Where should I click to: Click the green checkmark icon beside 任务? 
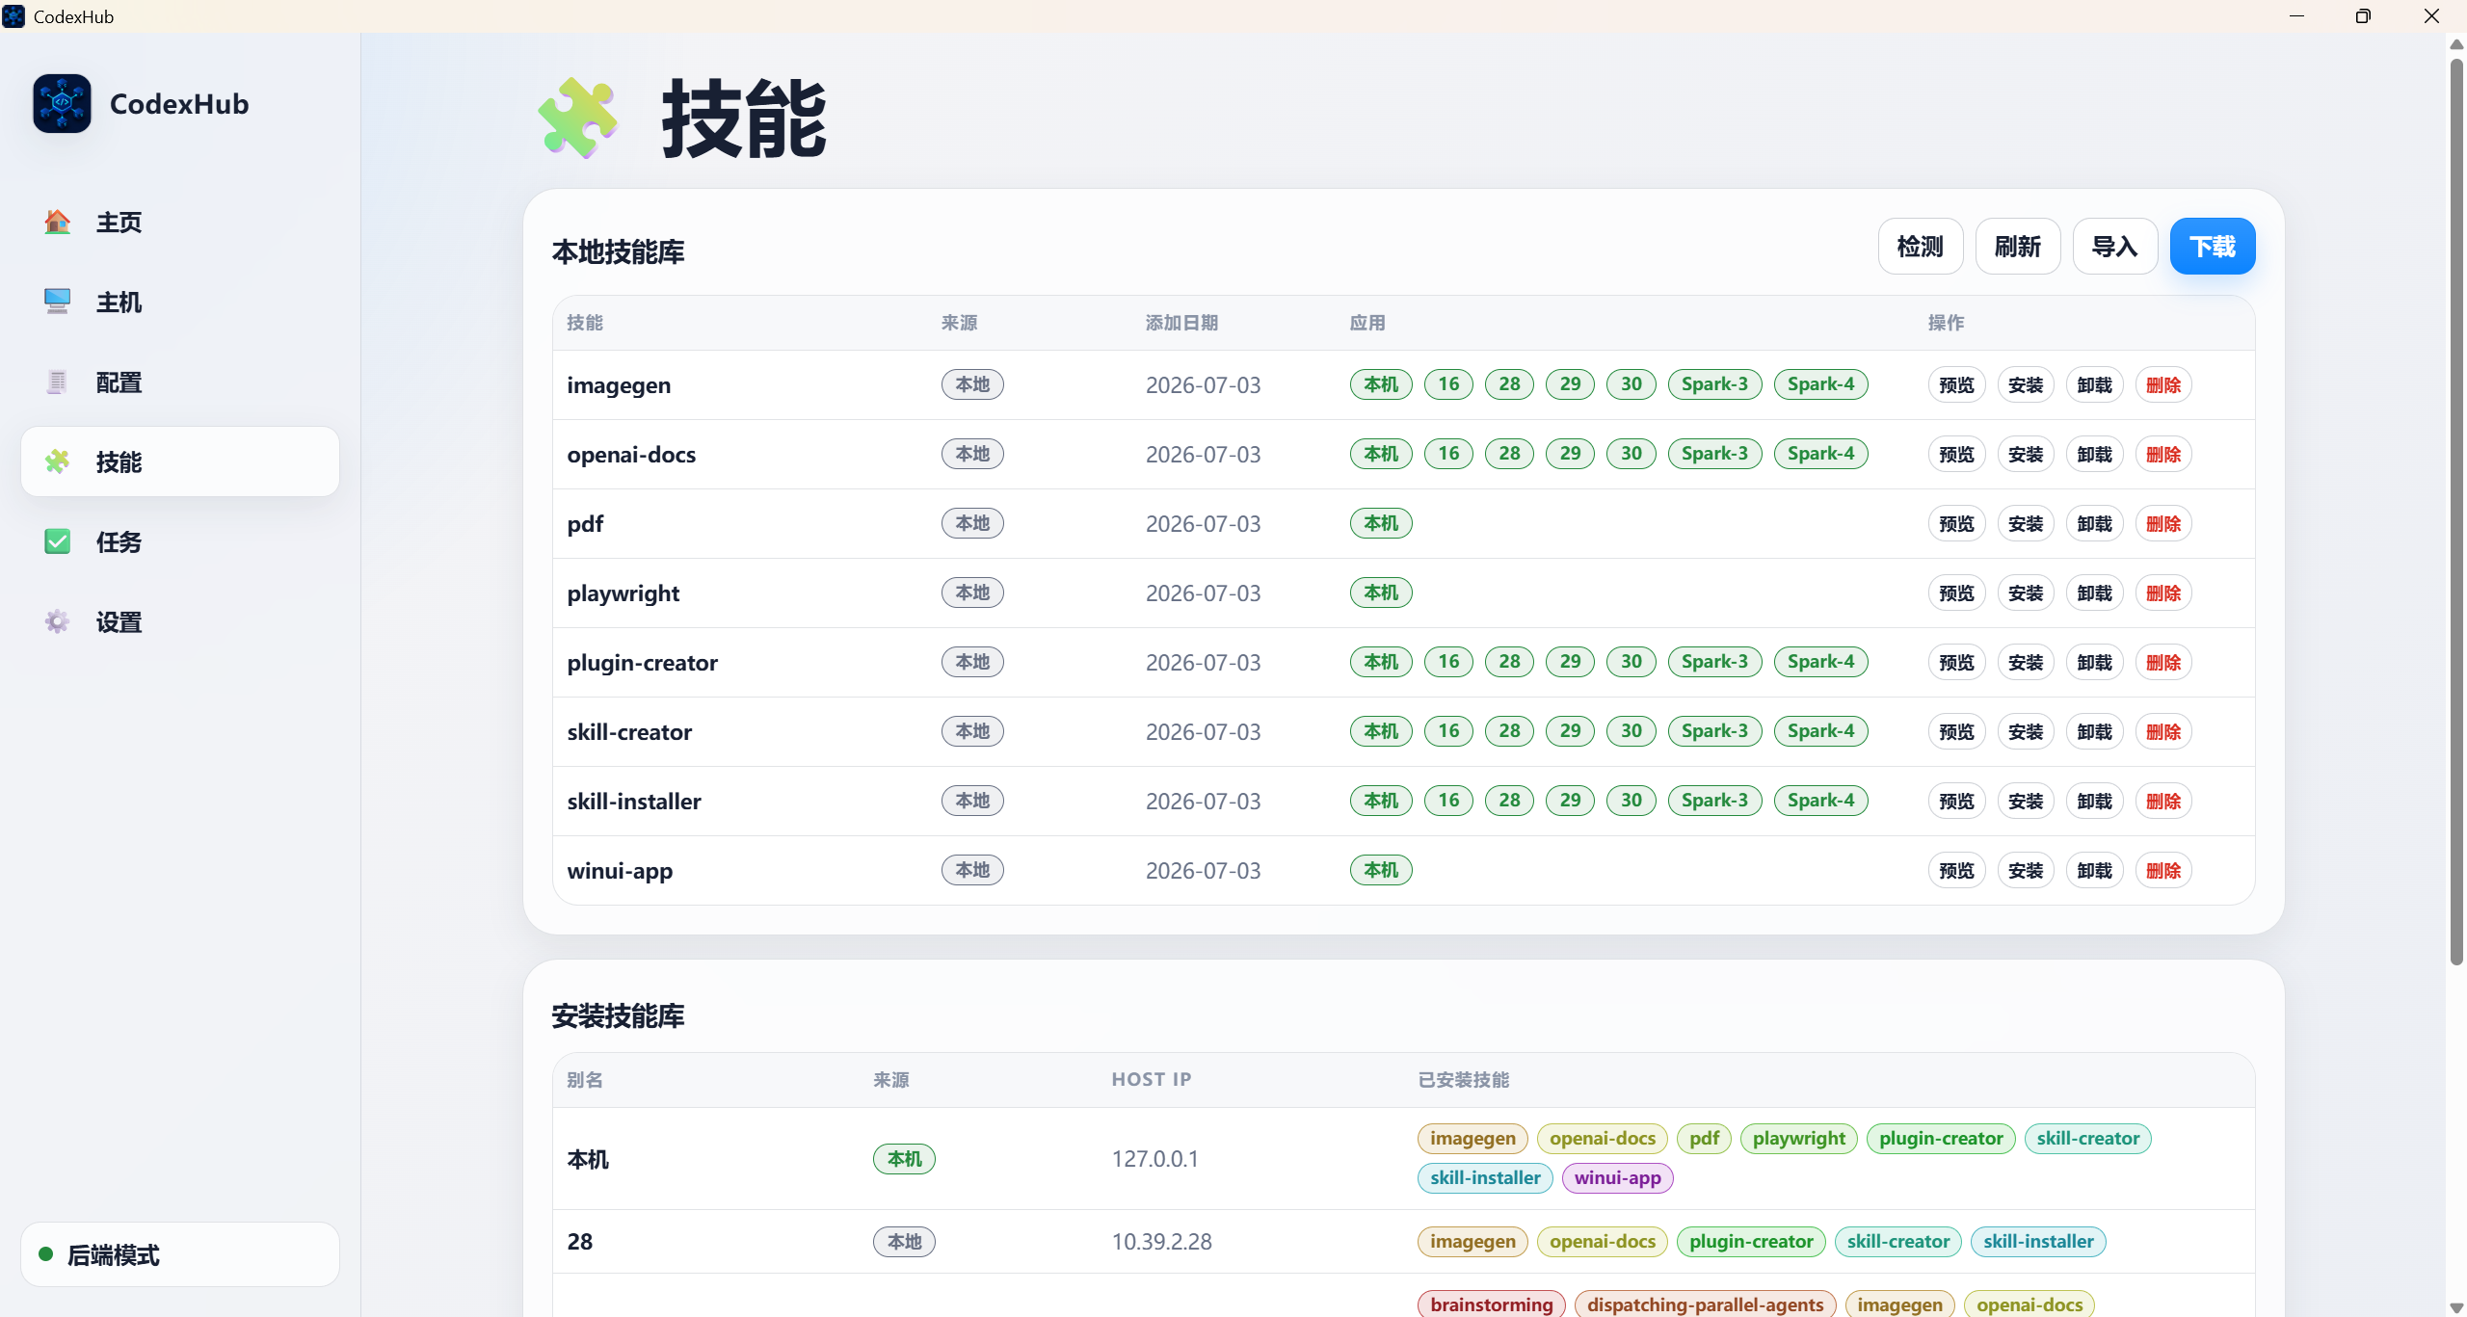pyautogui.click(x=58, y=541)
